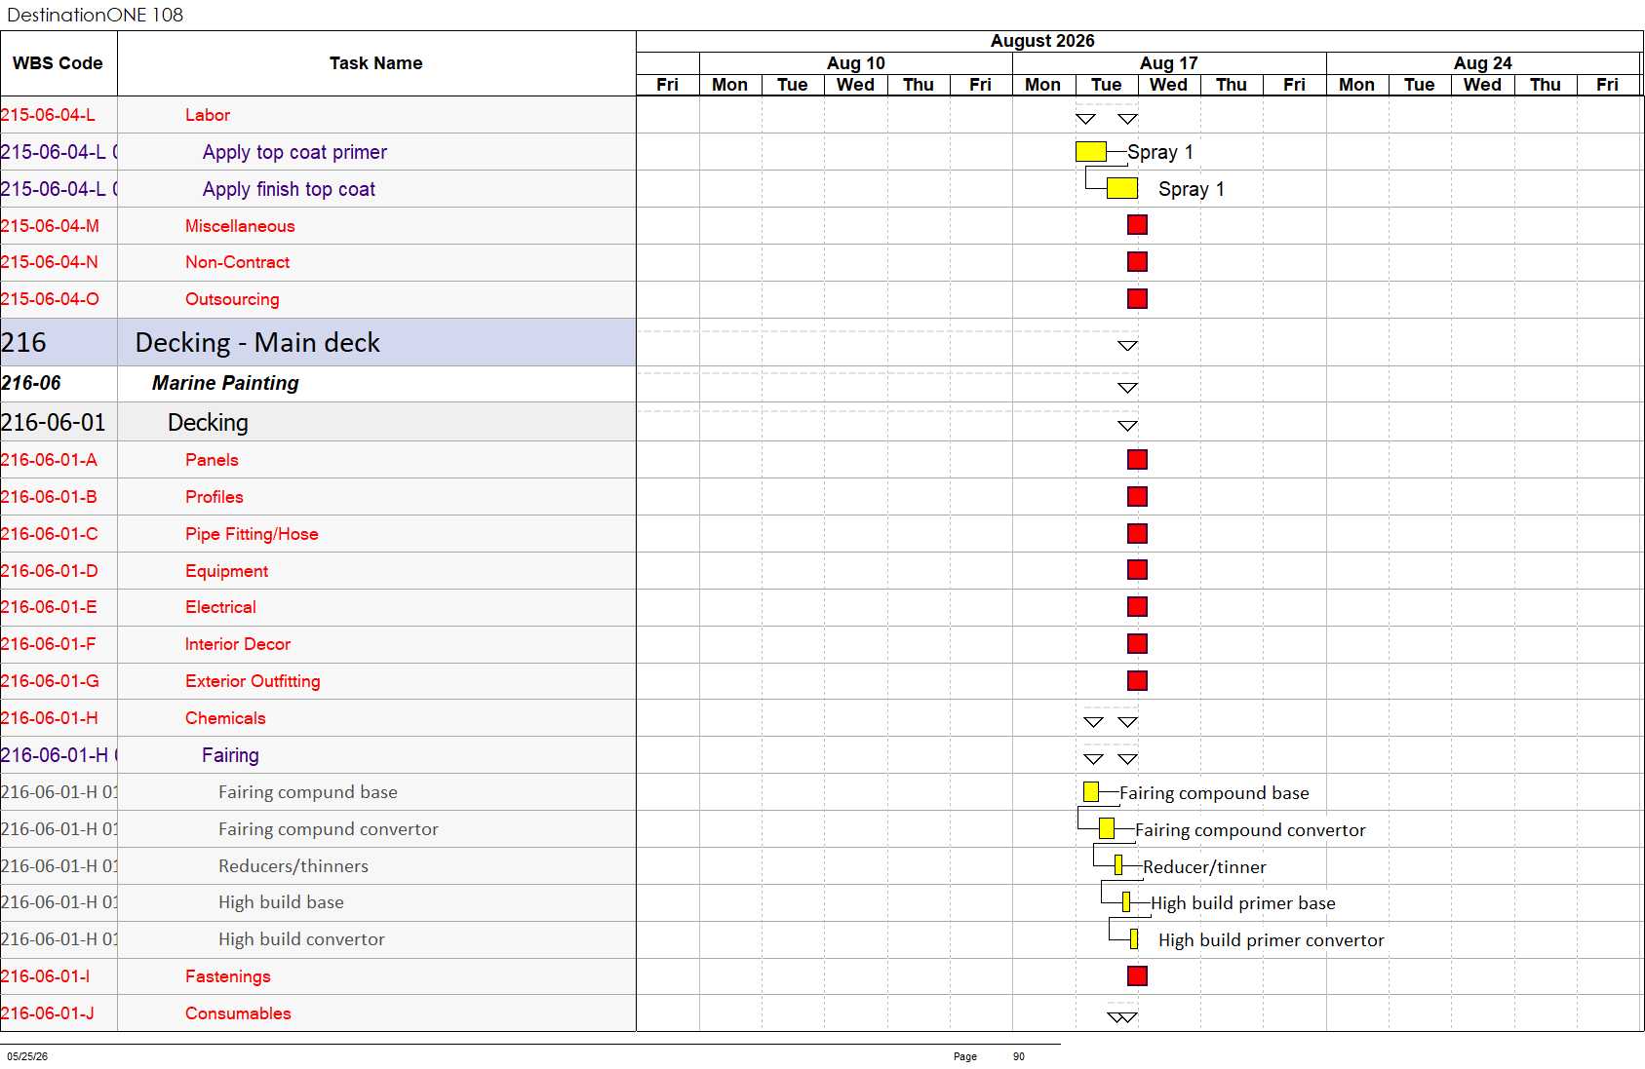Image resolution: width=1645 pixels, height=1069 pixels.
Task: Click summary triangle for 216-06-01 Decking row
Action: click(x=1127, y=426)
